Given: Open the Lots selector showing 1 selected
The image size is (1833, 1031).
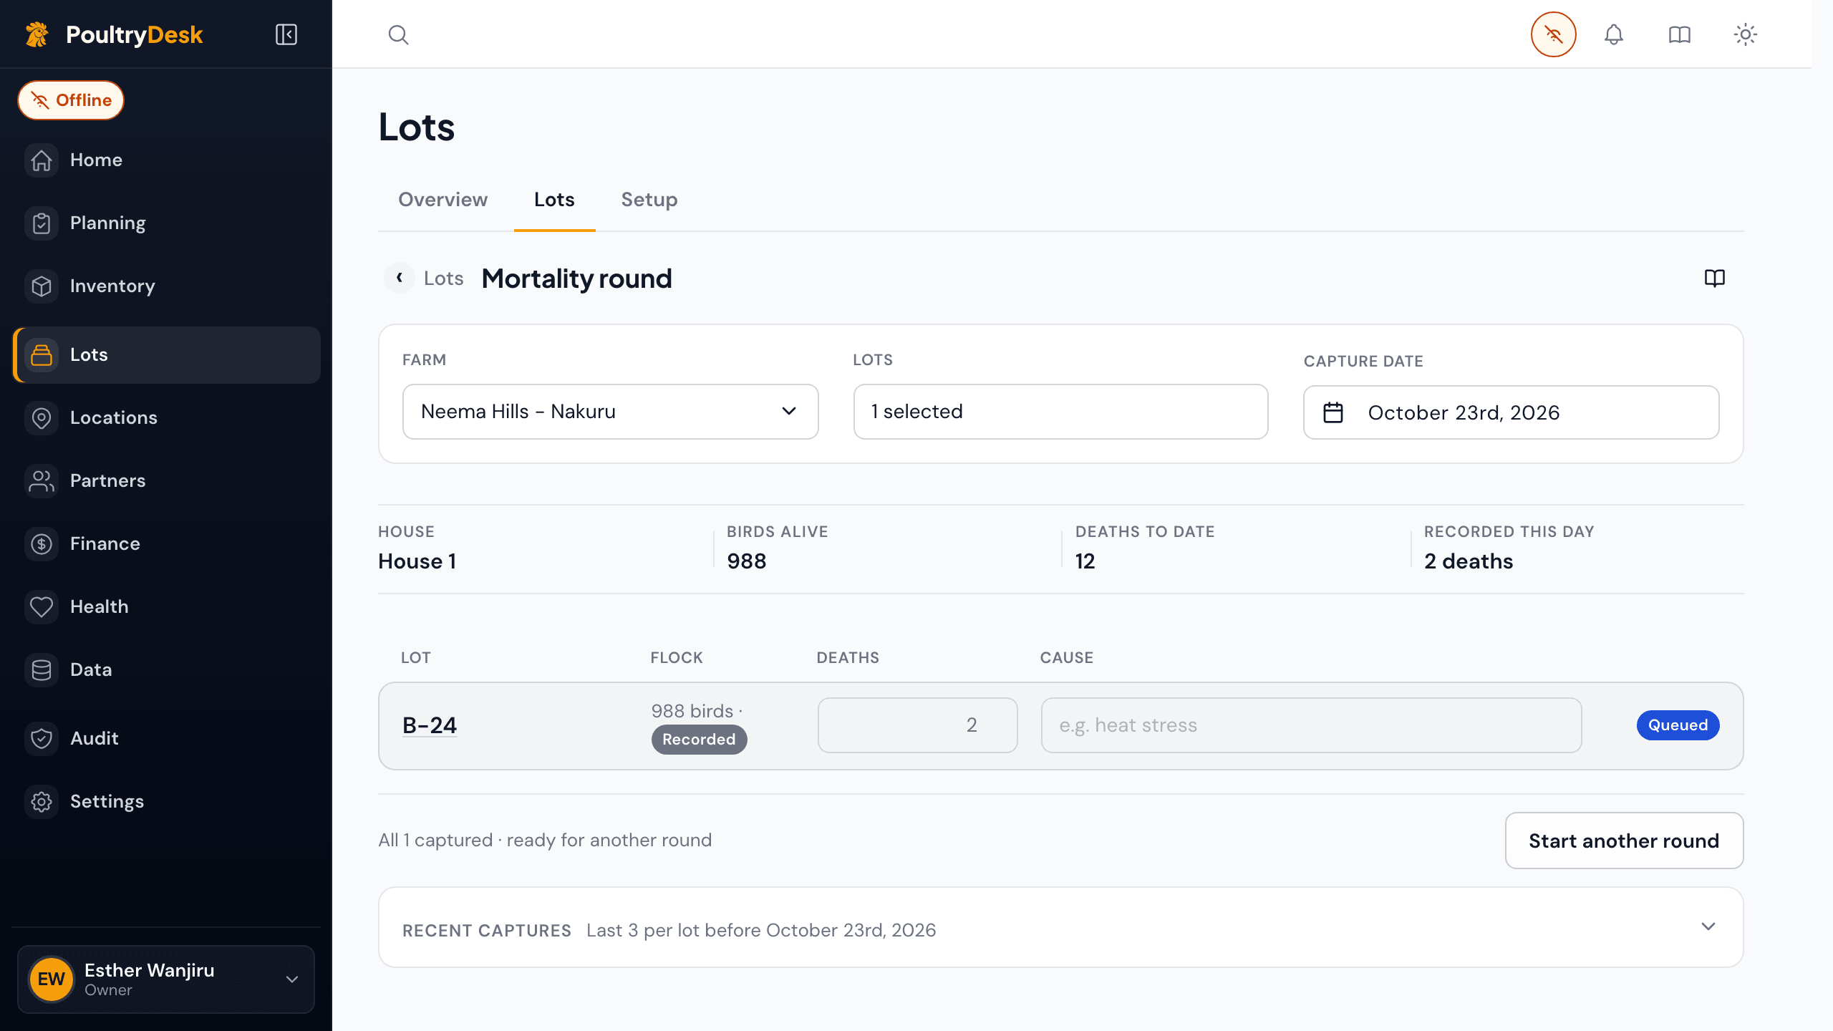Looking at the screenshot, I should 1060,412.
